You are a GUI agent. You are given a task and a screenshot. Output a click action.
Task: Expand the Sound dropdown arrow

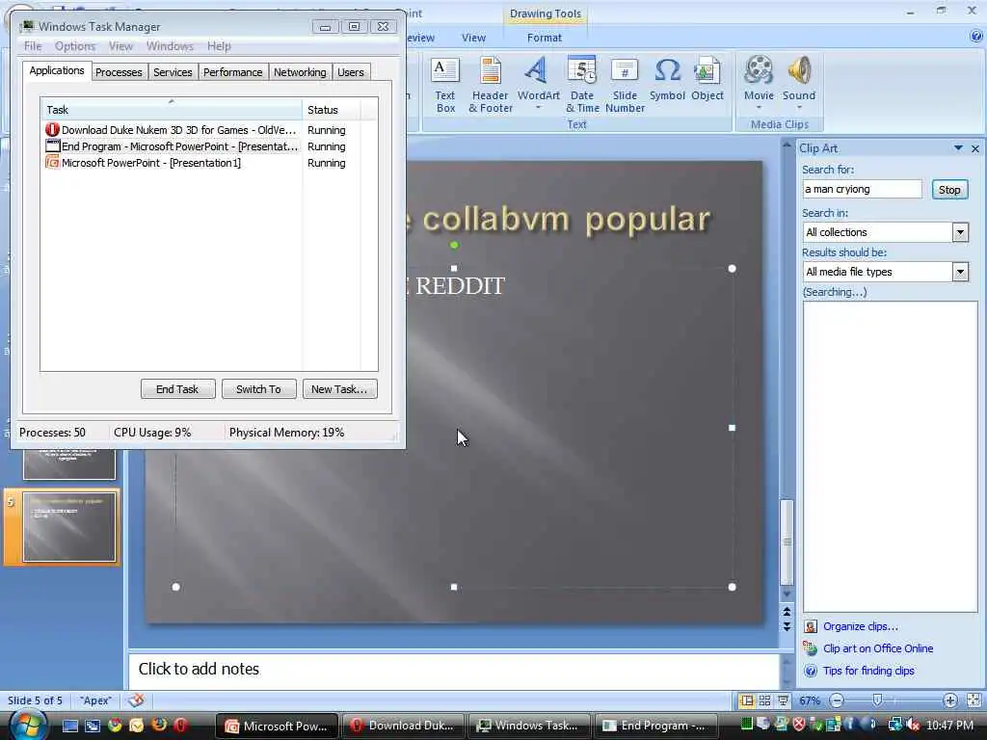pyautogui.click(x=799, y=108)
